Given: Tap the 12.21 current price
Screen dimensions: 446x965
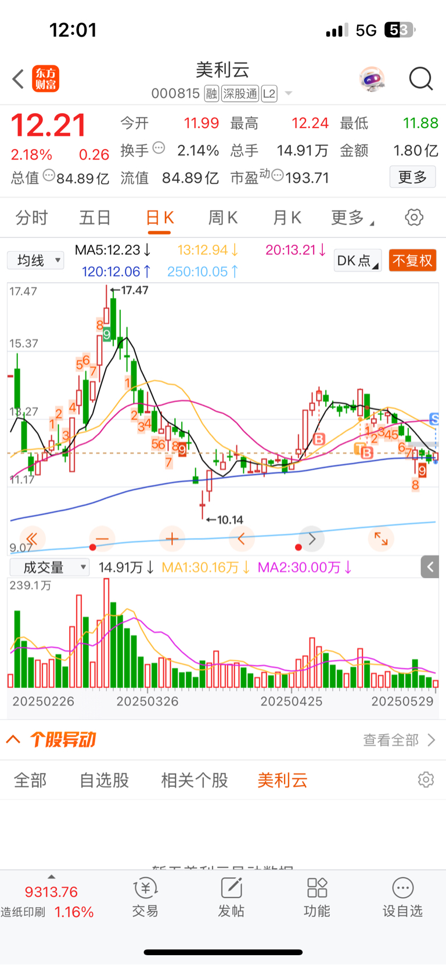Looking at the screenshot, I should (49, 125).
